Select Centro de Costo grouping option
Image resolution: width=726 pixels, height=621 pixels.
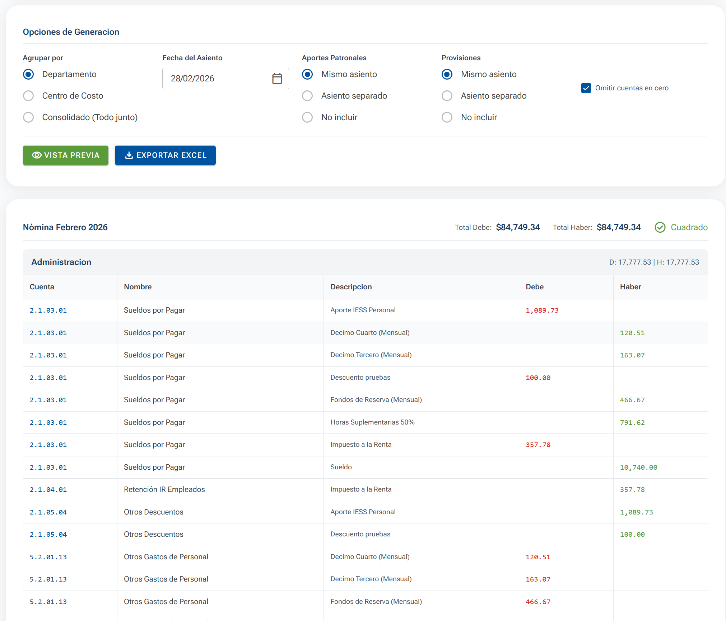tap(28, 96)
